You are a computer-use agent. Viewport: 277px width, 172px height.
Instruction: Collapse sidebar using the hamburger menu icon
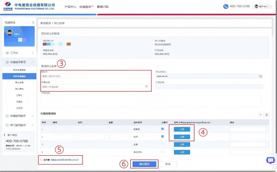coord(33,22)
